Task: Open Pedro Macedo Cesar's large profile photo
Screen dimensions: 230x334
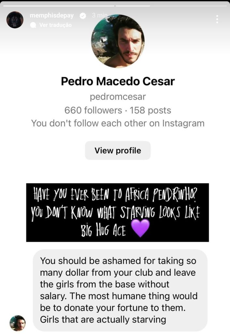Action: [118, 41]
